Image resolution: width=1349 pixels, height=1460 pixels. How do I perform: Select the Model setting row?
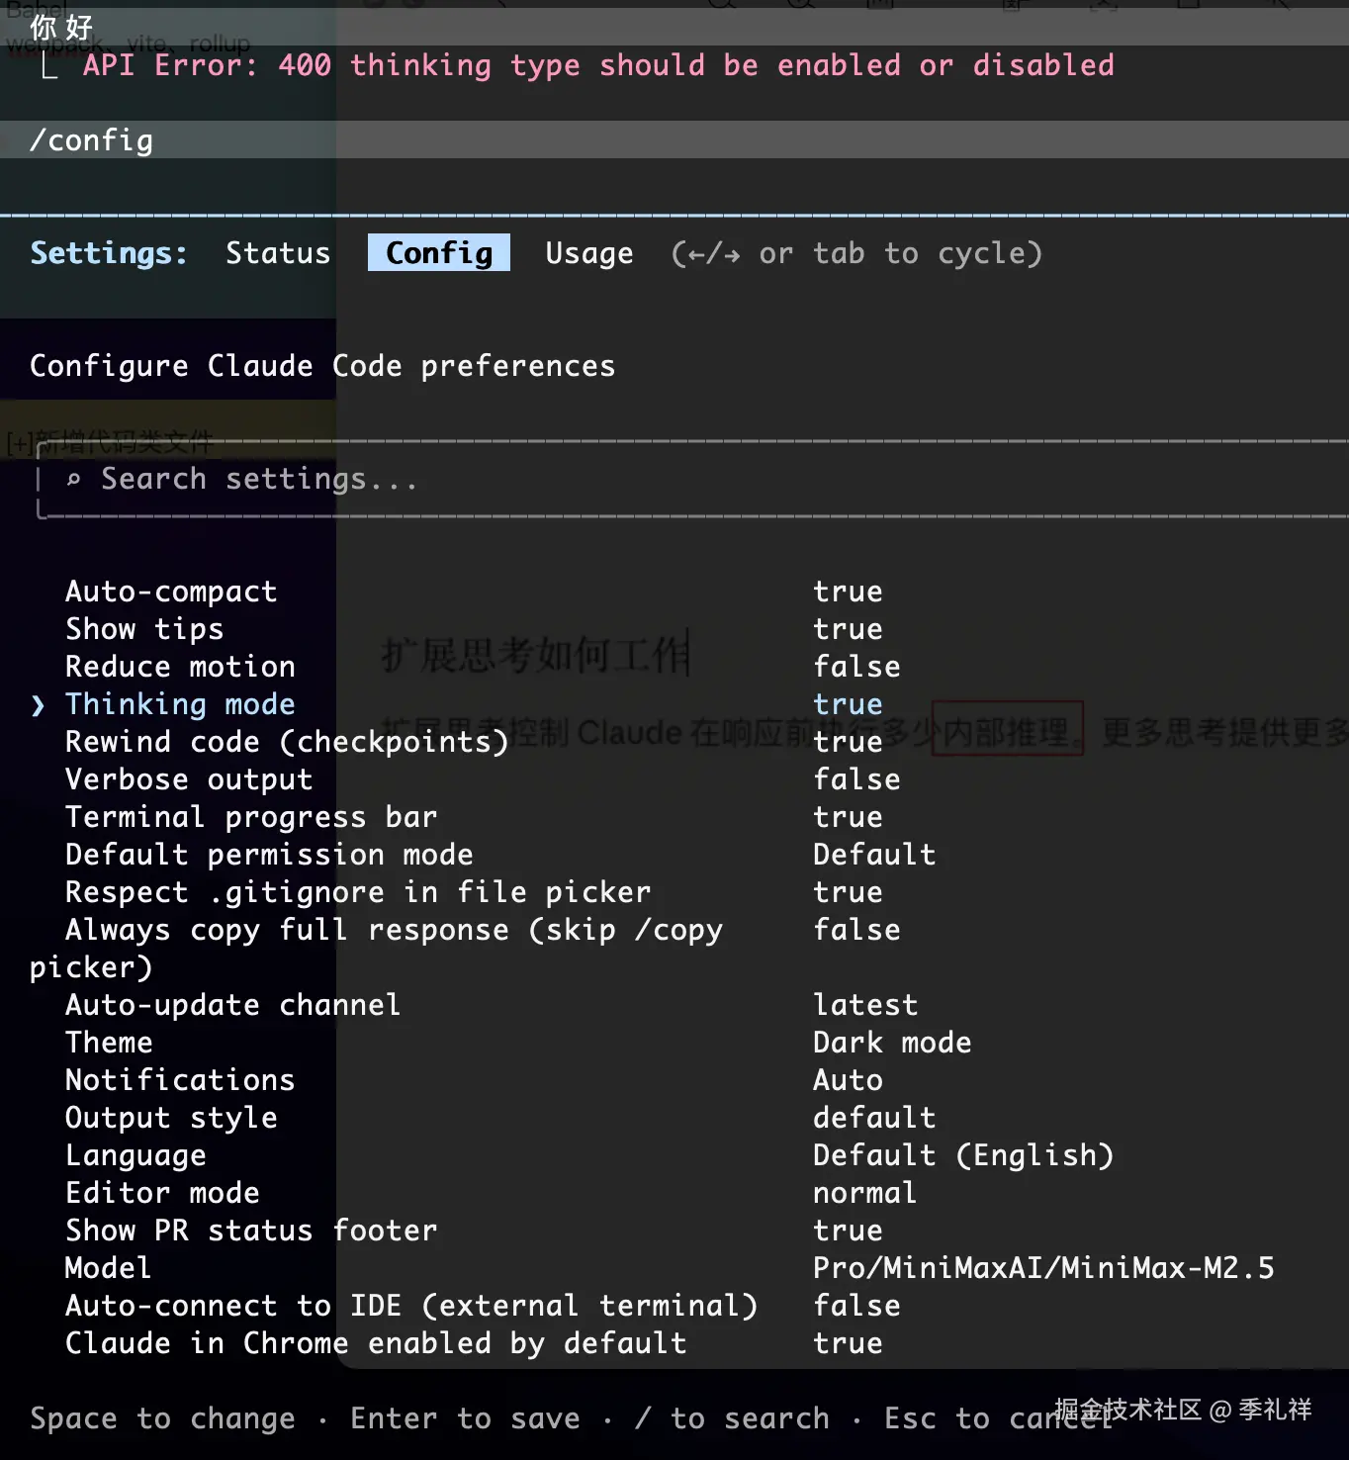109,1268
